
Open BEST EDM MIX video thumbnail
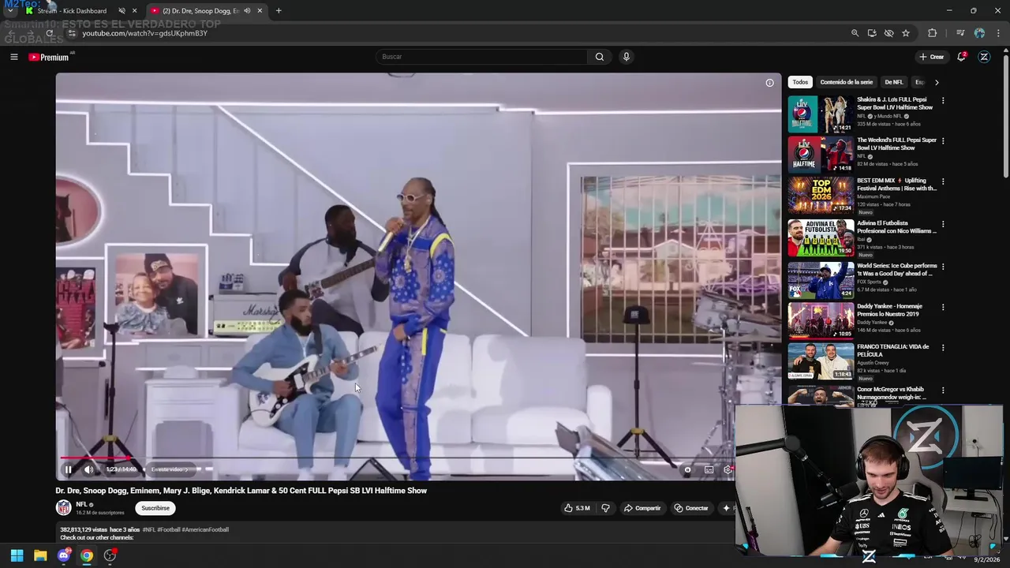pyautogui.click(x=821, y=195)
